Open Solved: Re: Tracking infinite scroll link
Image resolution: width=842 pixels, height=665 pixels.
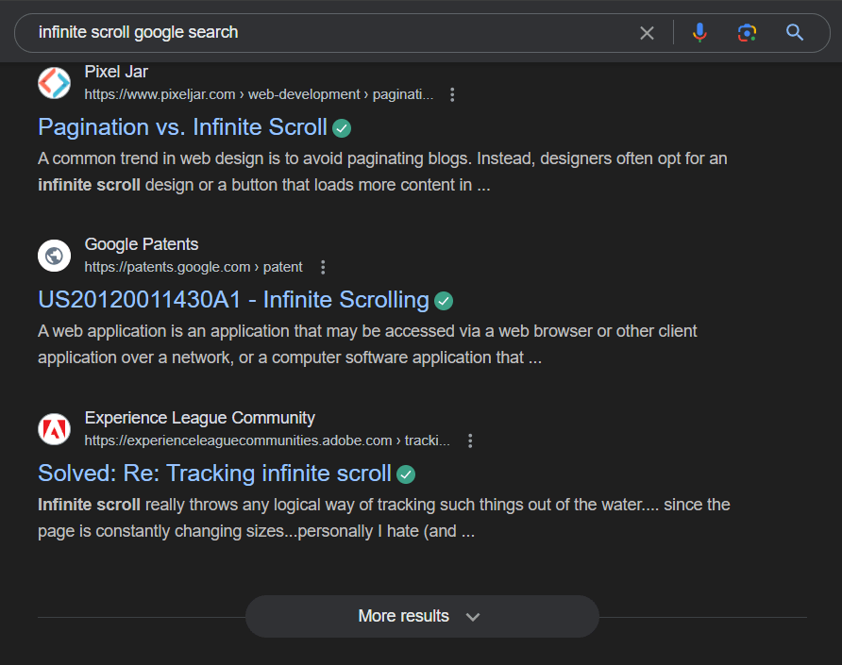coord(214,474)
